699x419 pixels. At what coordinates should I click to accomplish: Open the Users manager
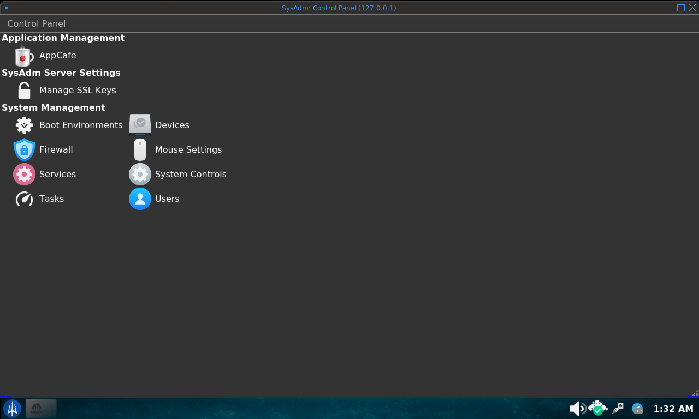point(155,199)
